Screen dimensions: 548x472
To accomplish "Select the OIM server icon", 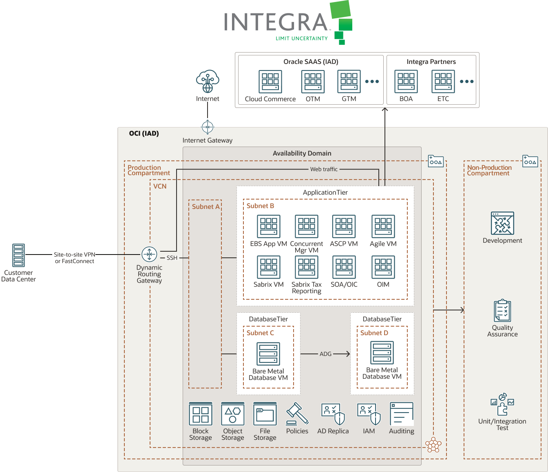I will [383, 267].
